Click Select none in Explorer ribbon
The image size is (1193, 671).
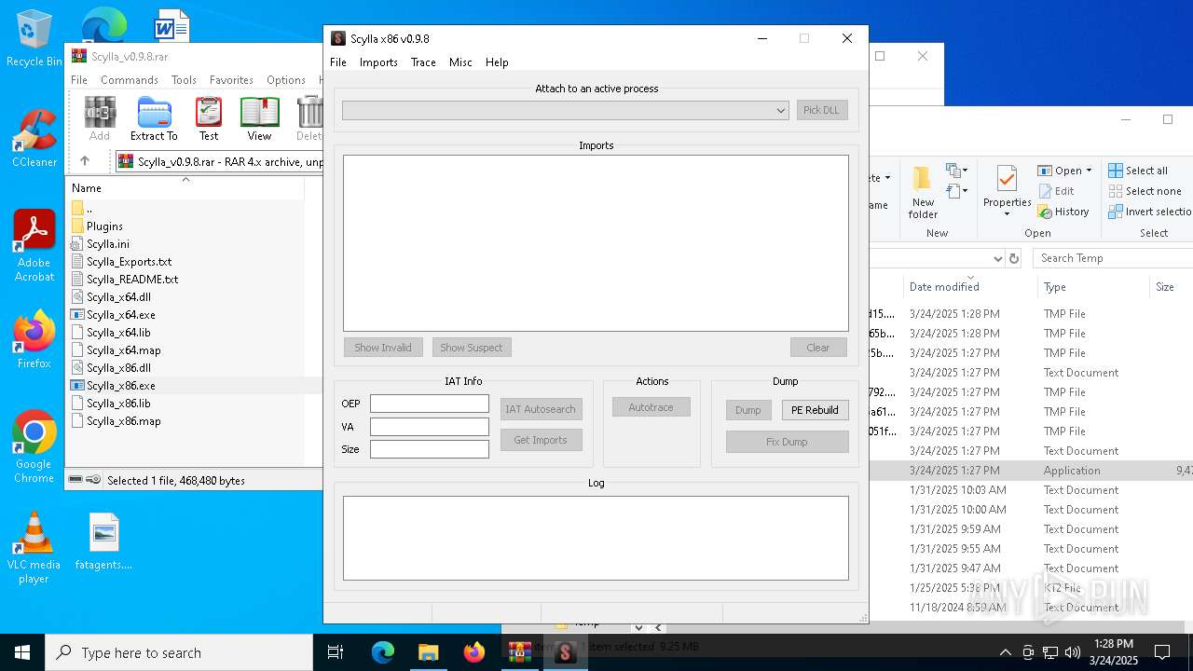coord(1145,191)
